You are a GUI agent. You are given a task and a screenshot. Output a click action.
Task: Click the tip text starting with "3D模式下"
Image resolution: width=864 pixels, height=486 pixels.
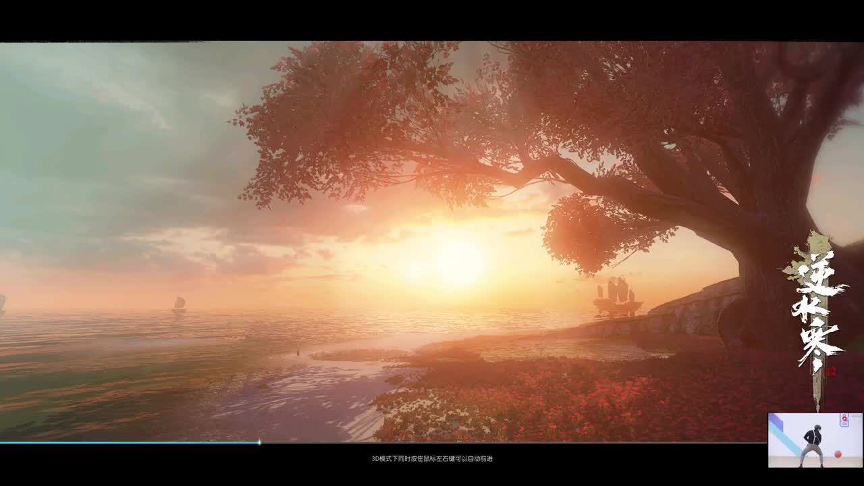click(x=432, y=459)
